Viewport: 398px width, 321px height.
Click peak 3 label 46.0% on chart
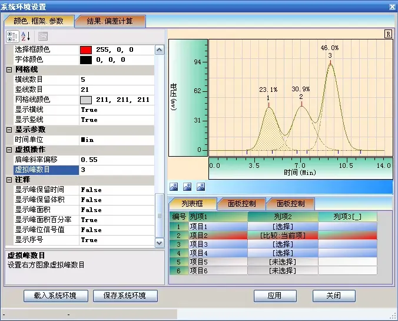point(330,48)
